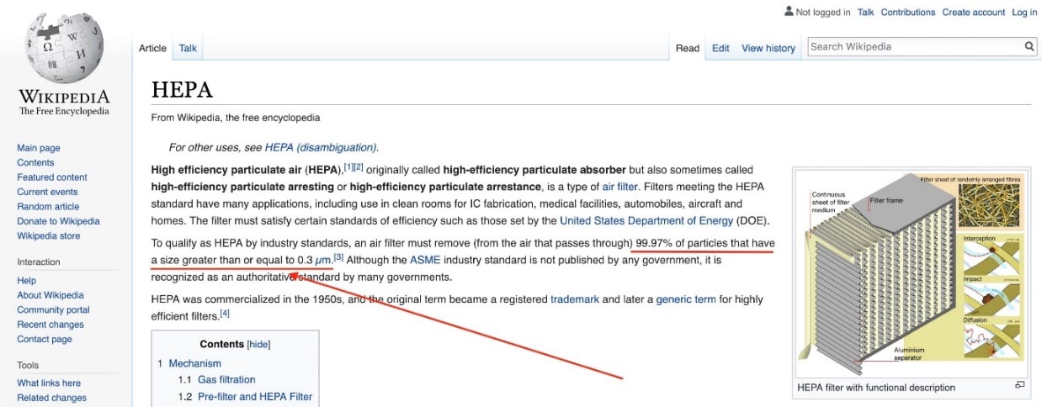Open the View history tab
Image resolution: width=1042 pixels, height=407 pixels.
point(768,48)
